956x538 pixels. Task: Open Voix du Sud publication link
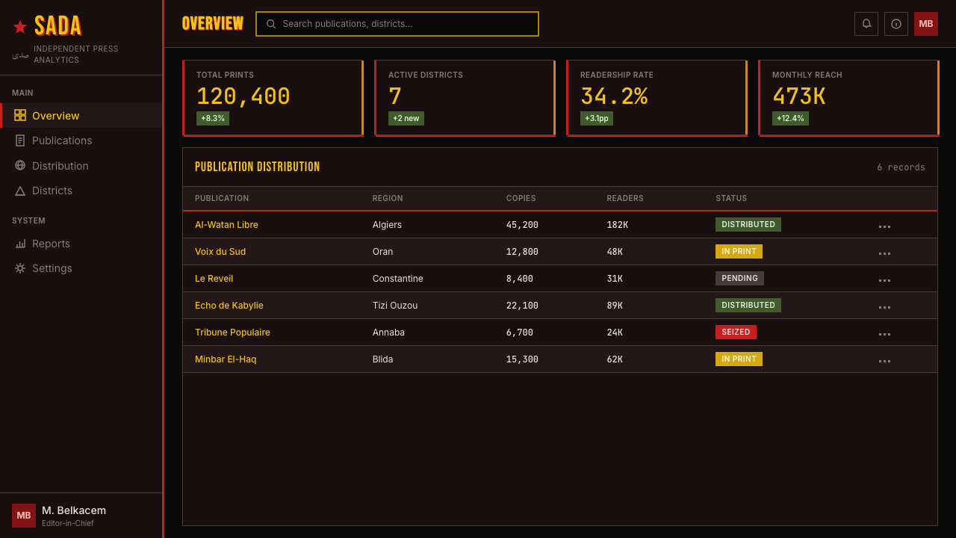tap(220, 252)
